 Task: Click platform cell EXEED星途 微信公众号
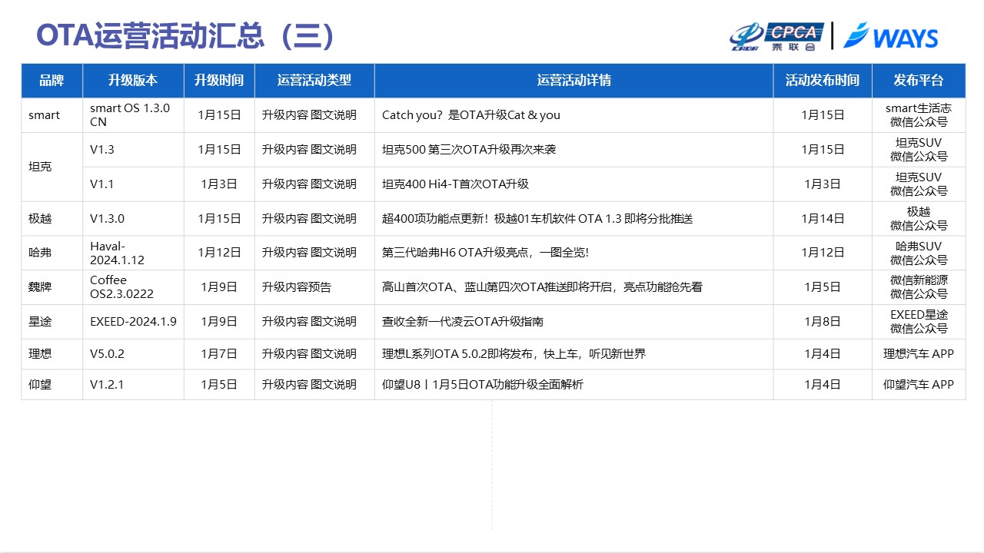pyautogui.click(x=919, y=322)
